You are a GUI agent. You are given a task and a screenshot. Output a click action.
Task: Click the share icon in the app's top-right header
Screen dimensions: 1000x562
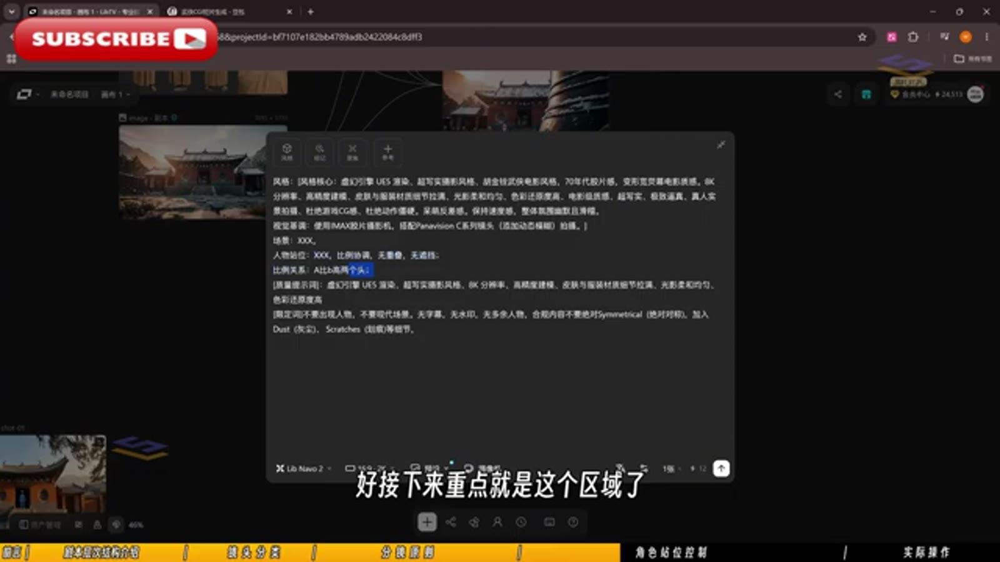[x=838, y=94]
